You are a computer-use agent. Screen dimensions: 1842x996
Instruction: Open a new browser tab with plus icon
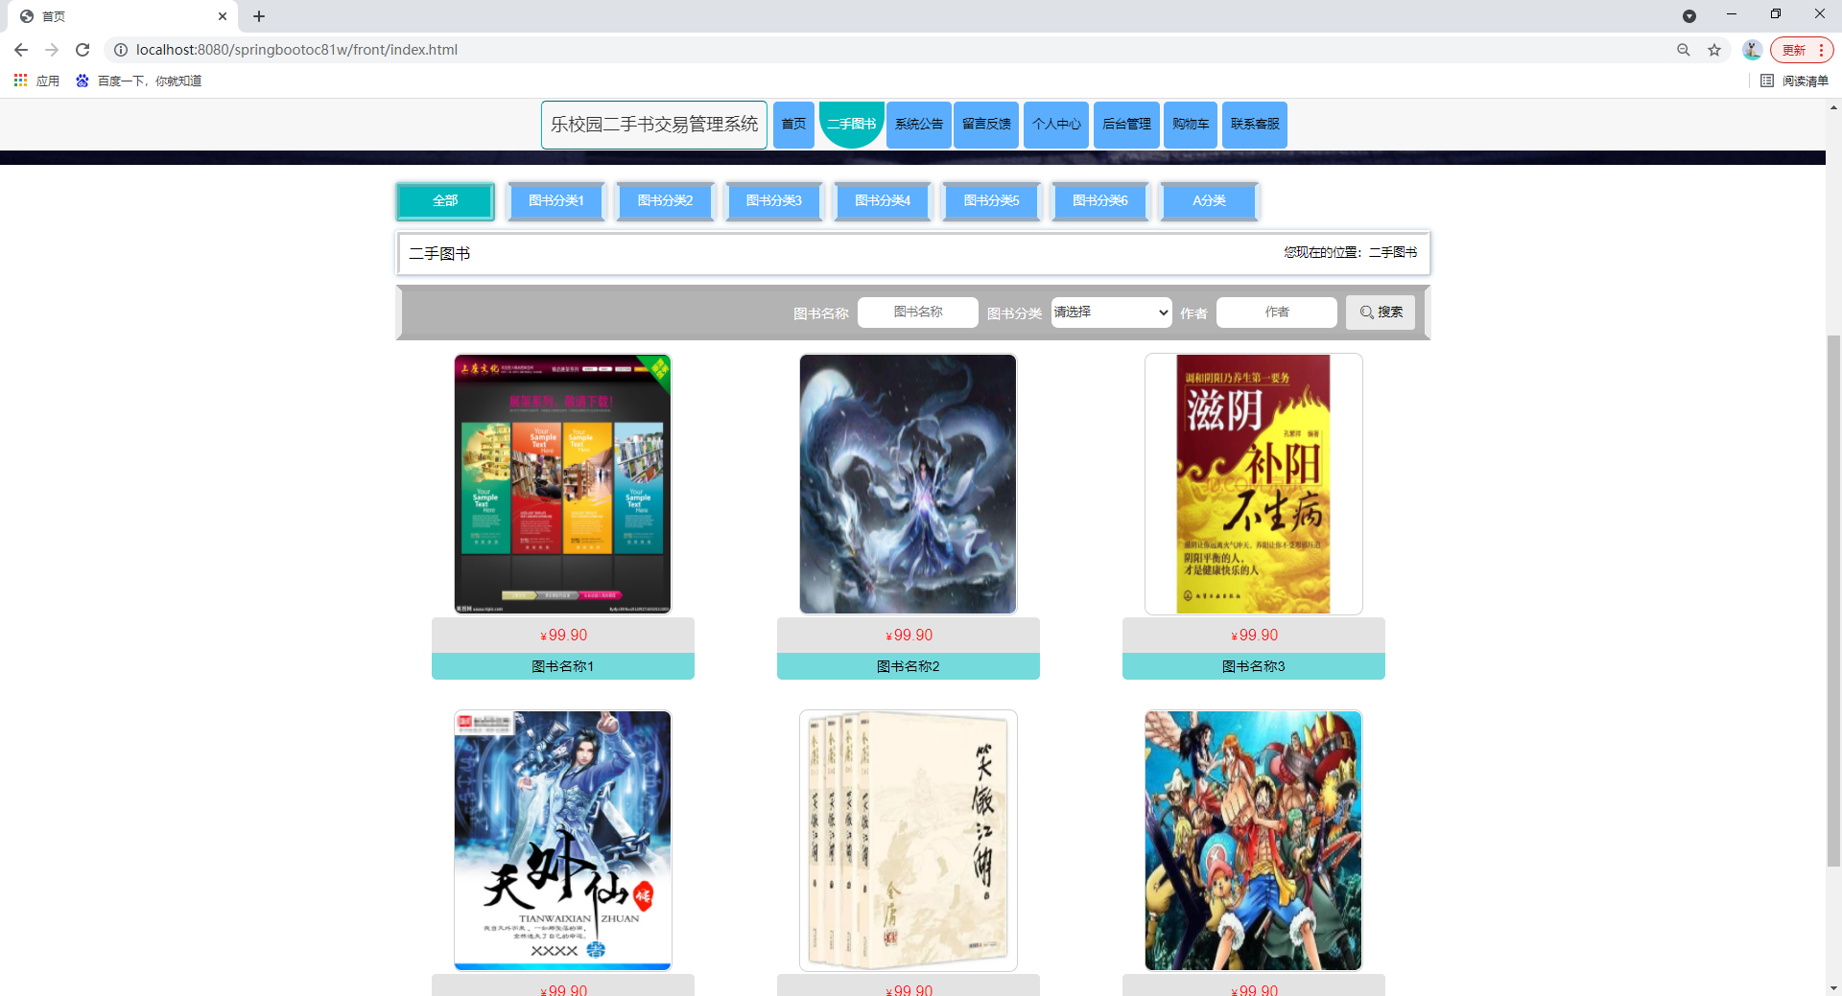(x=259, y=16)
